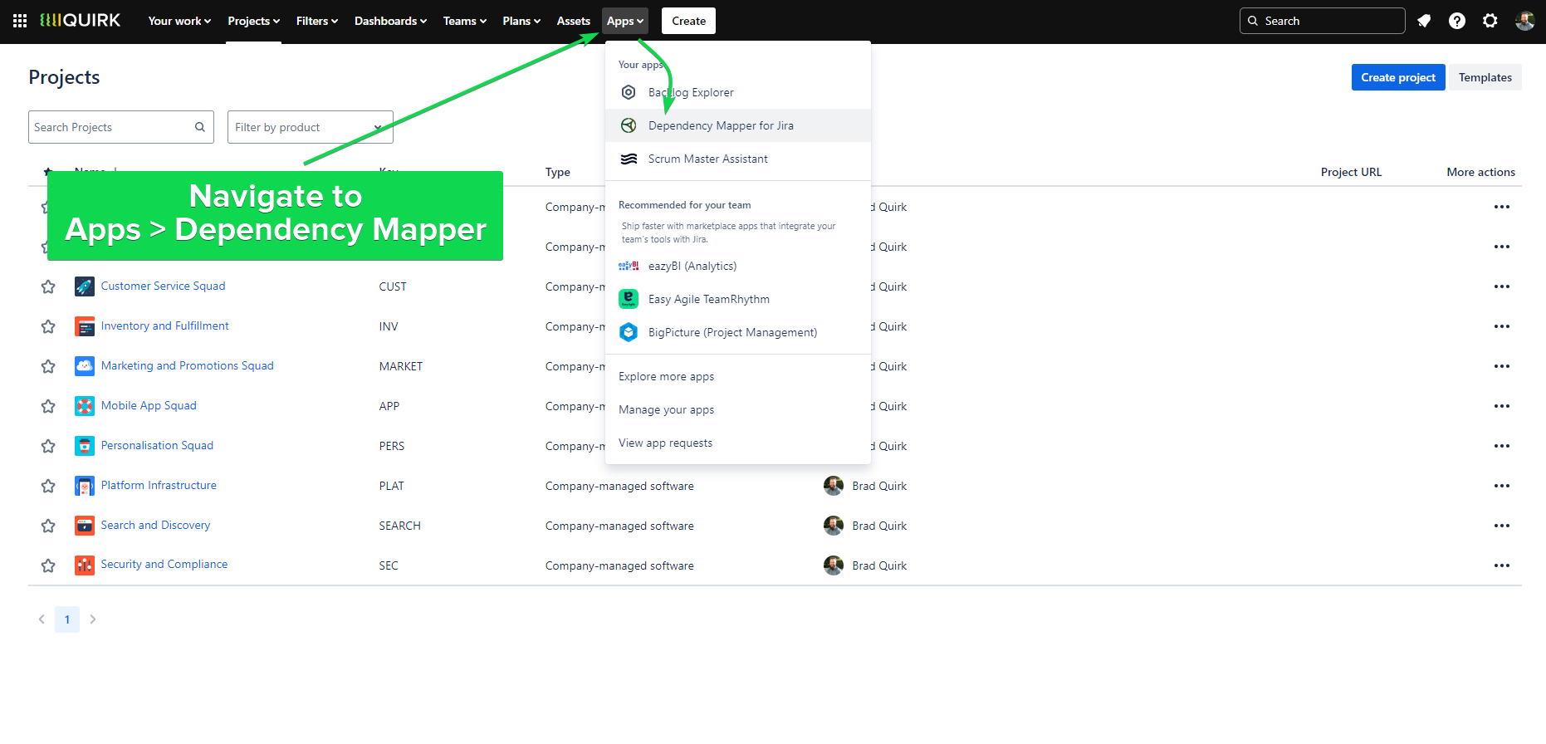Click the eazyBI logo icon
This screenshot has width=1546, height=744.
[629, 266]
